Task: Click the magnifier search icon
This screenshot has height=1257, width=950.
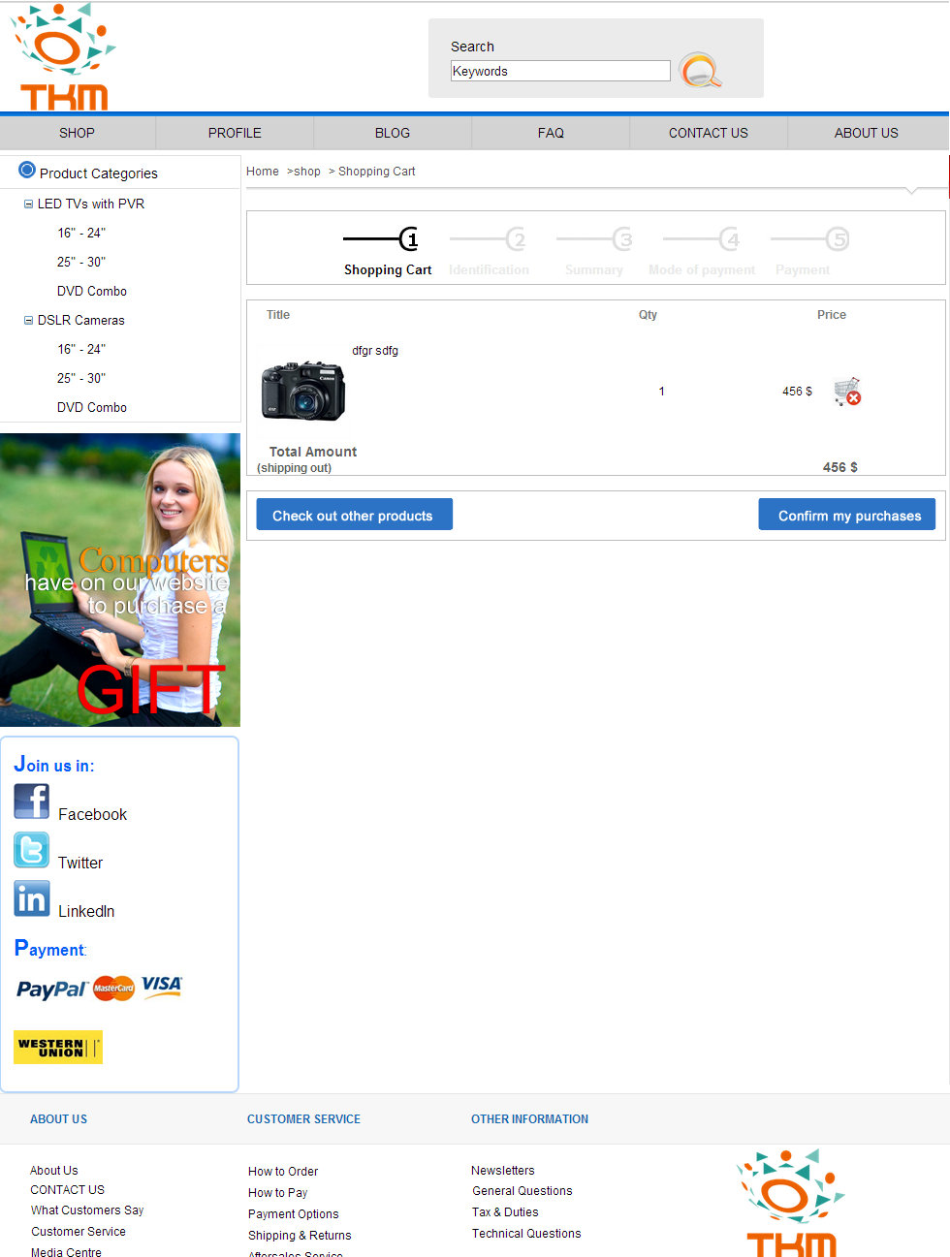Action: (x=699, y=71)
